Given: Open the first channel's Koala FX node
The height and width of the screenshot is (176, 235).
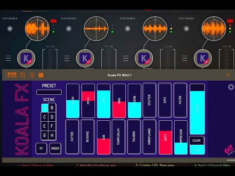Looking at the screenshot, I should [x=26, y=58].
